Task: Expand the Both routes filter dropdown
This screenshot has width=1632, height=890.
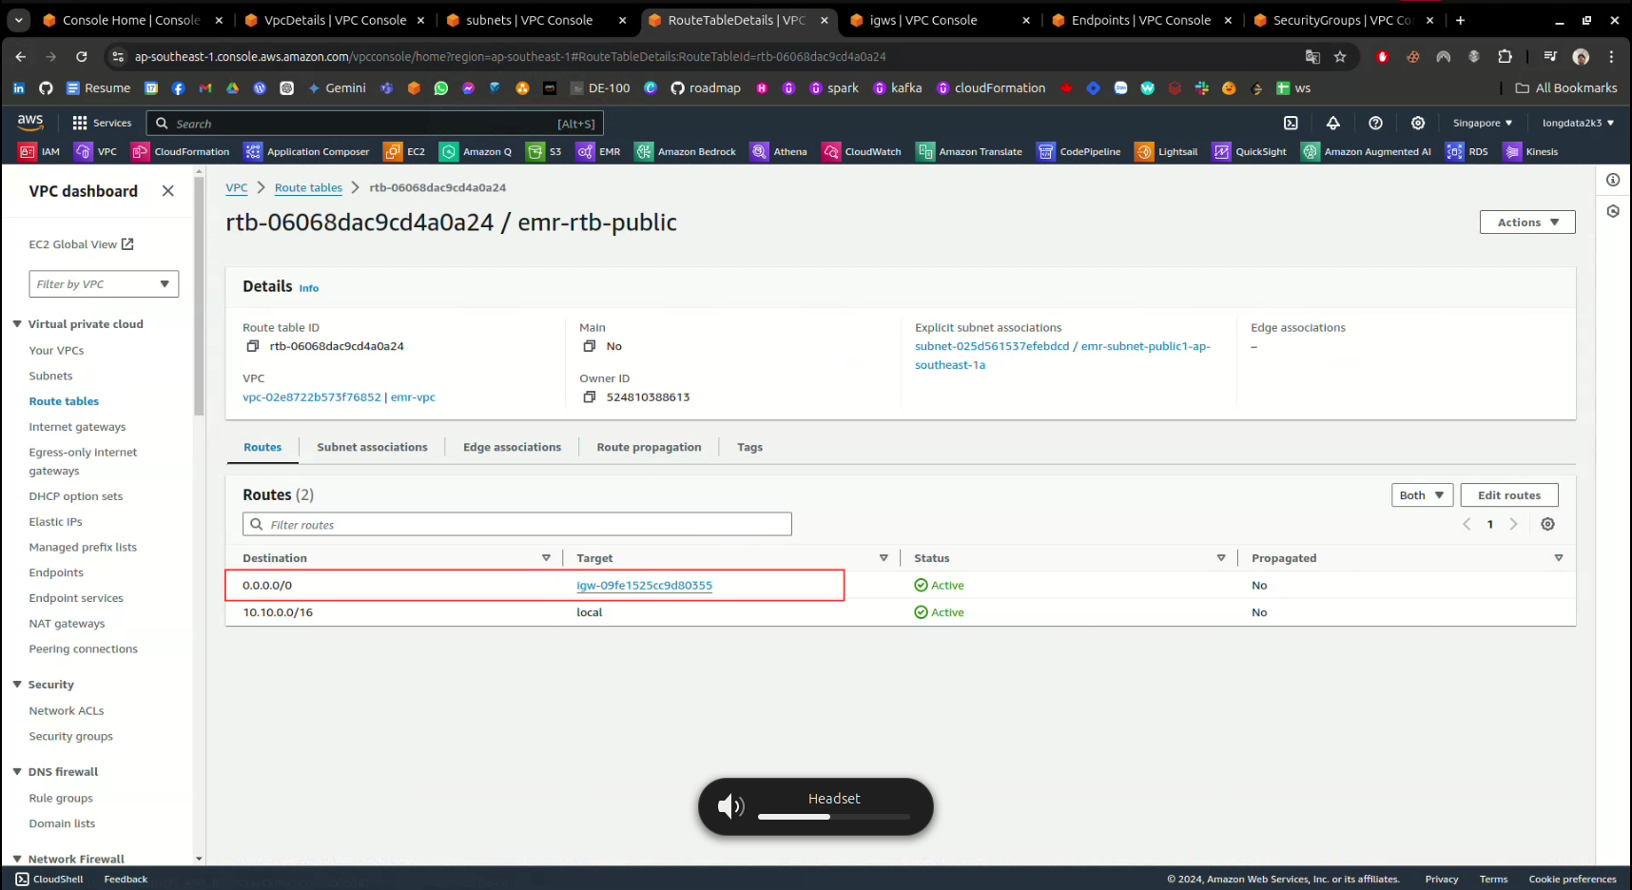Action: (1421, 495)
